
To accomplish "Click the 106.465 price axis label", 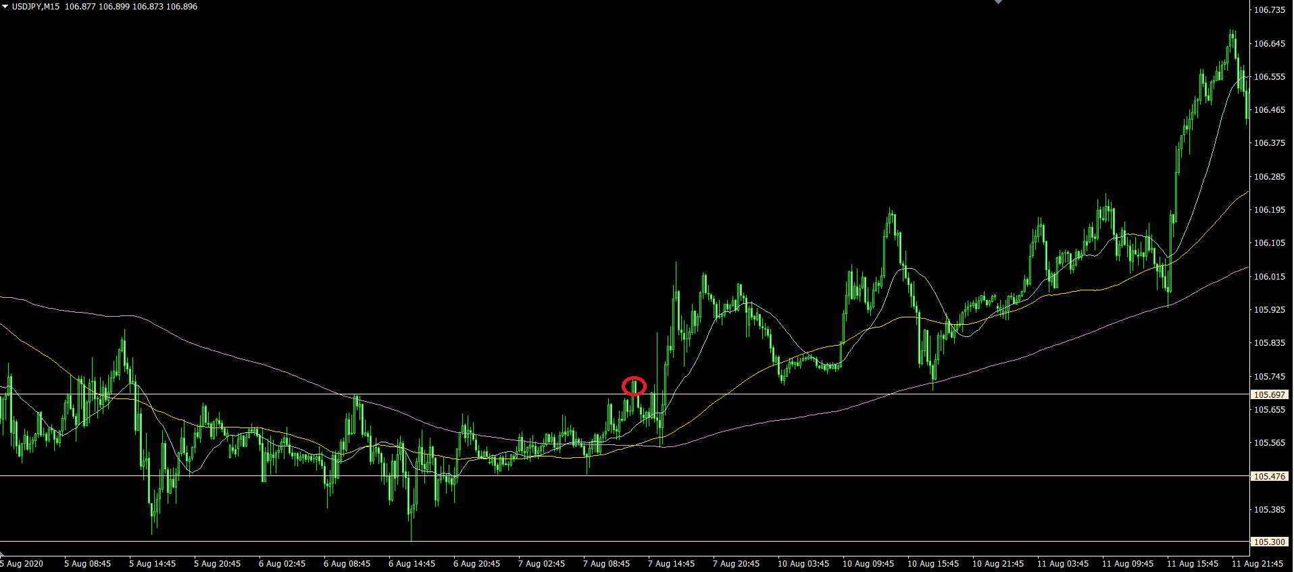I will (x=1270, y=110).
